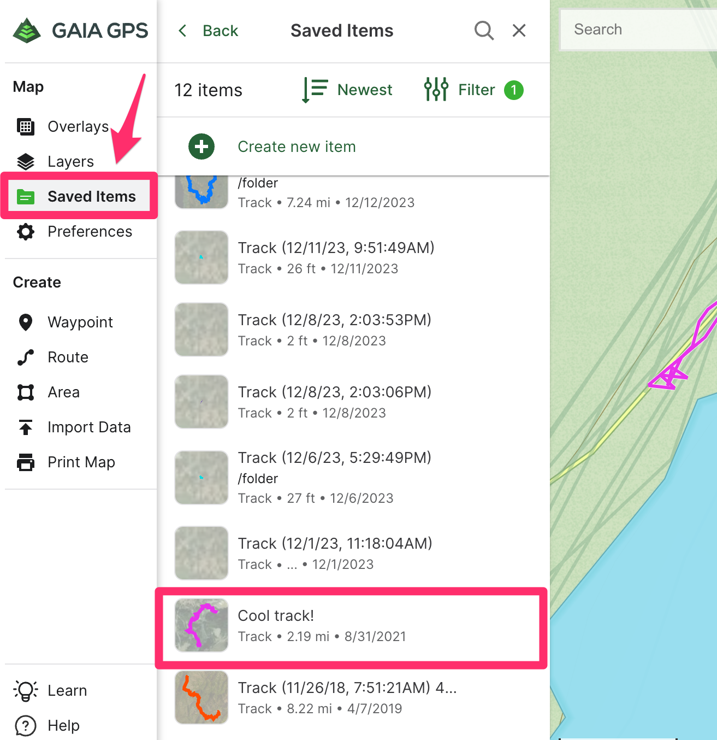Viewport: 717px width, 740px height.
Task: Open the Overlays grid icon
Action: pyautogui.click(x=26, y=127)
